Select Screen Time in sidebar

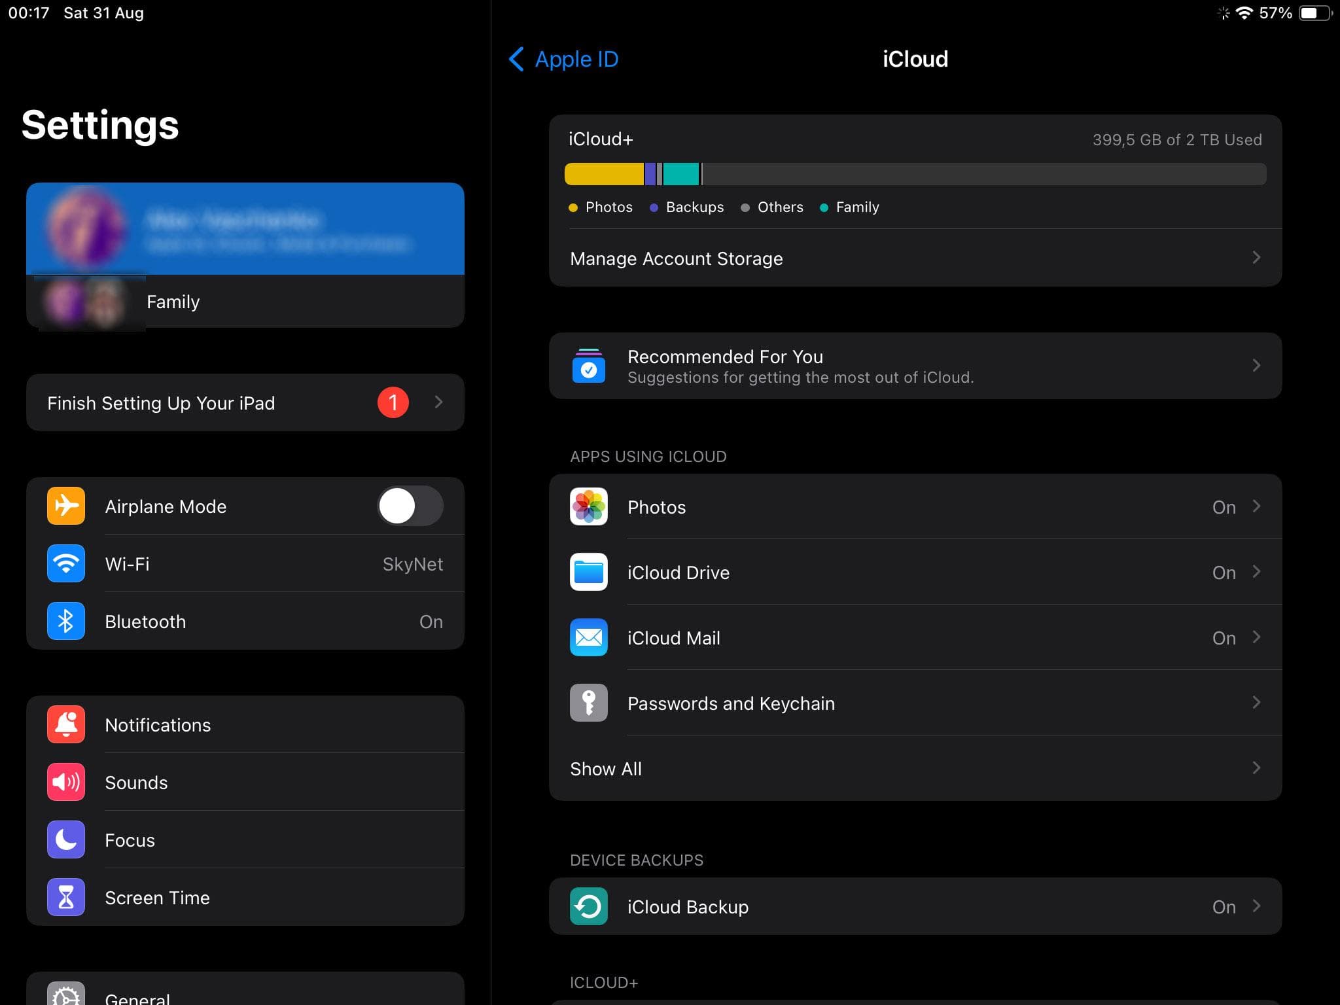pos(245,897)
